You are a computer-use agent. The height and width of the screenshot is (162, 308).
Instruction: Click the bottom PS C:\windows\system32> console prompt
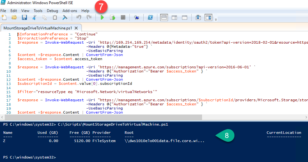29,157
